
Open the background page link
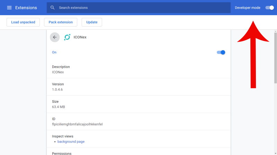pyautogui.click(x=71, y=142)
